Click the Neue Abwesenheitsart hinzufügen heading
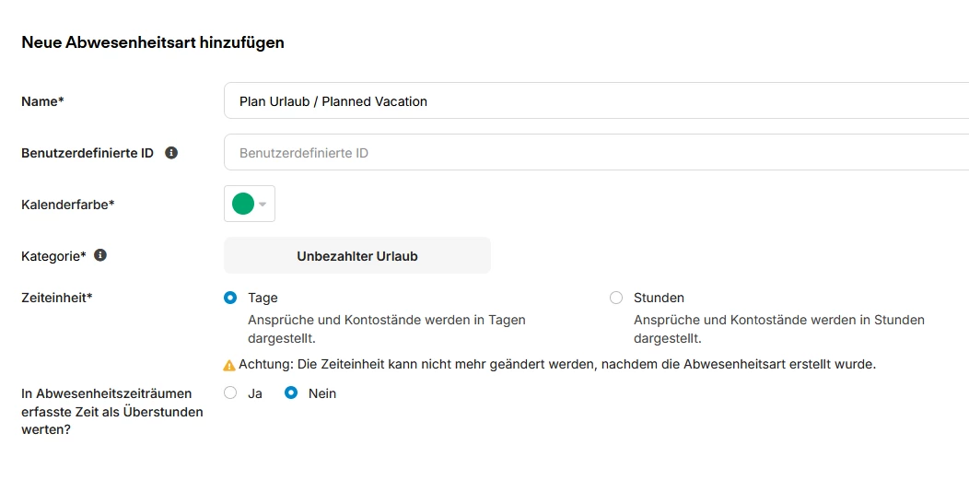The width and height of the screenshot is (969, 492). [153, 42]
